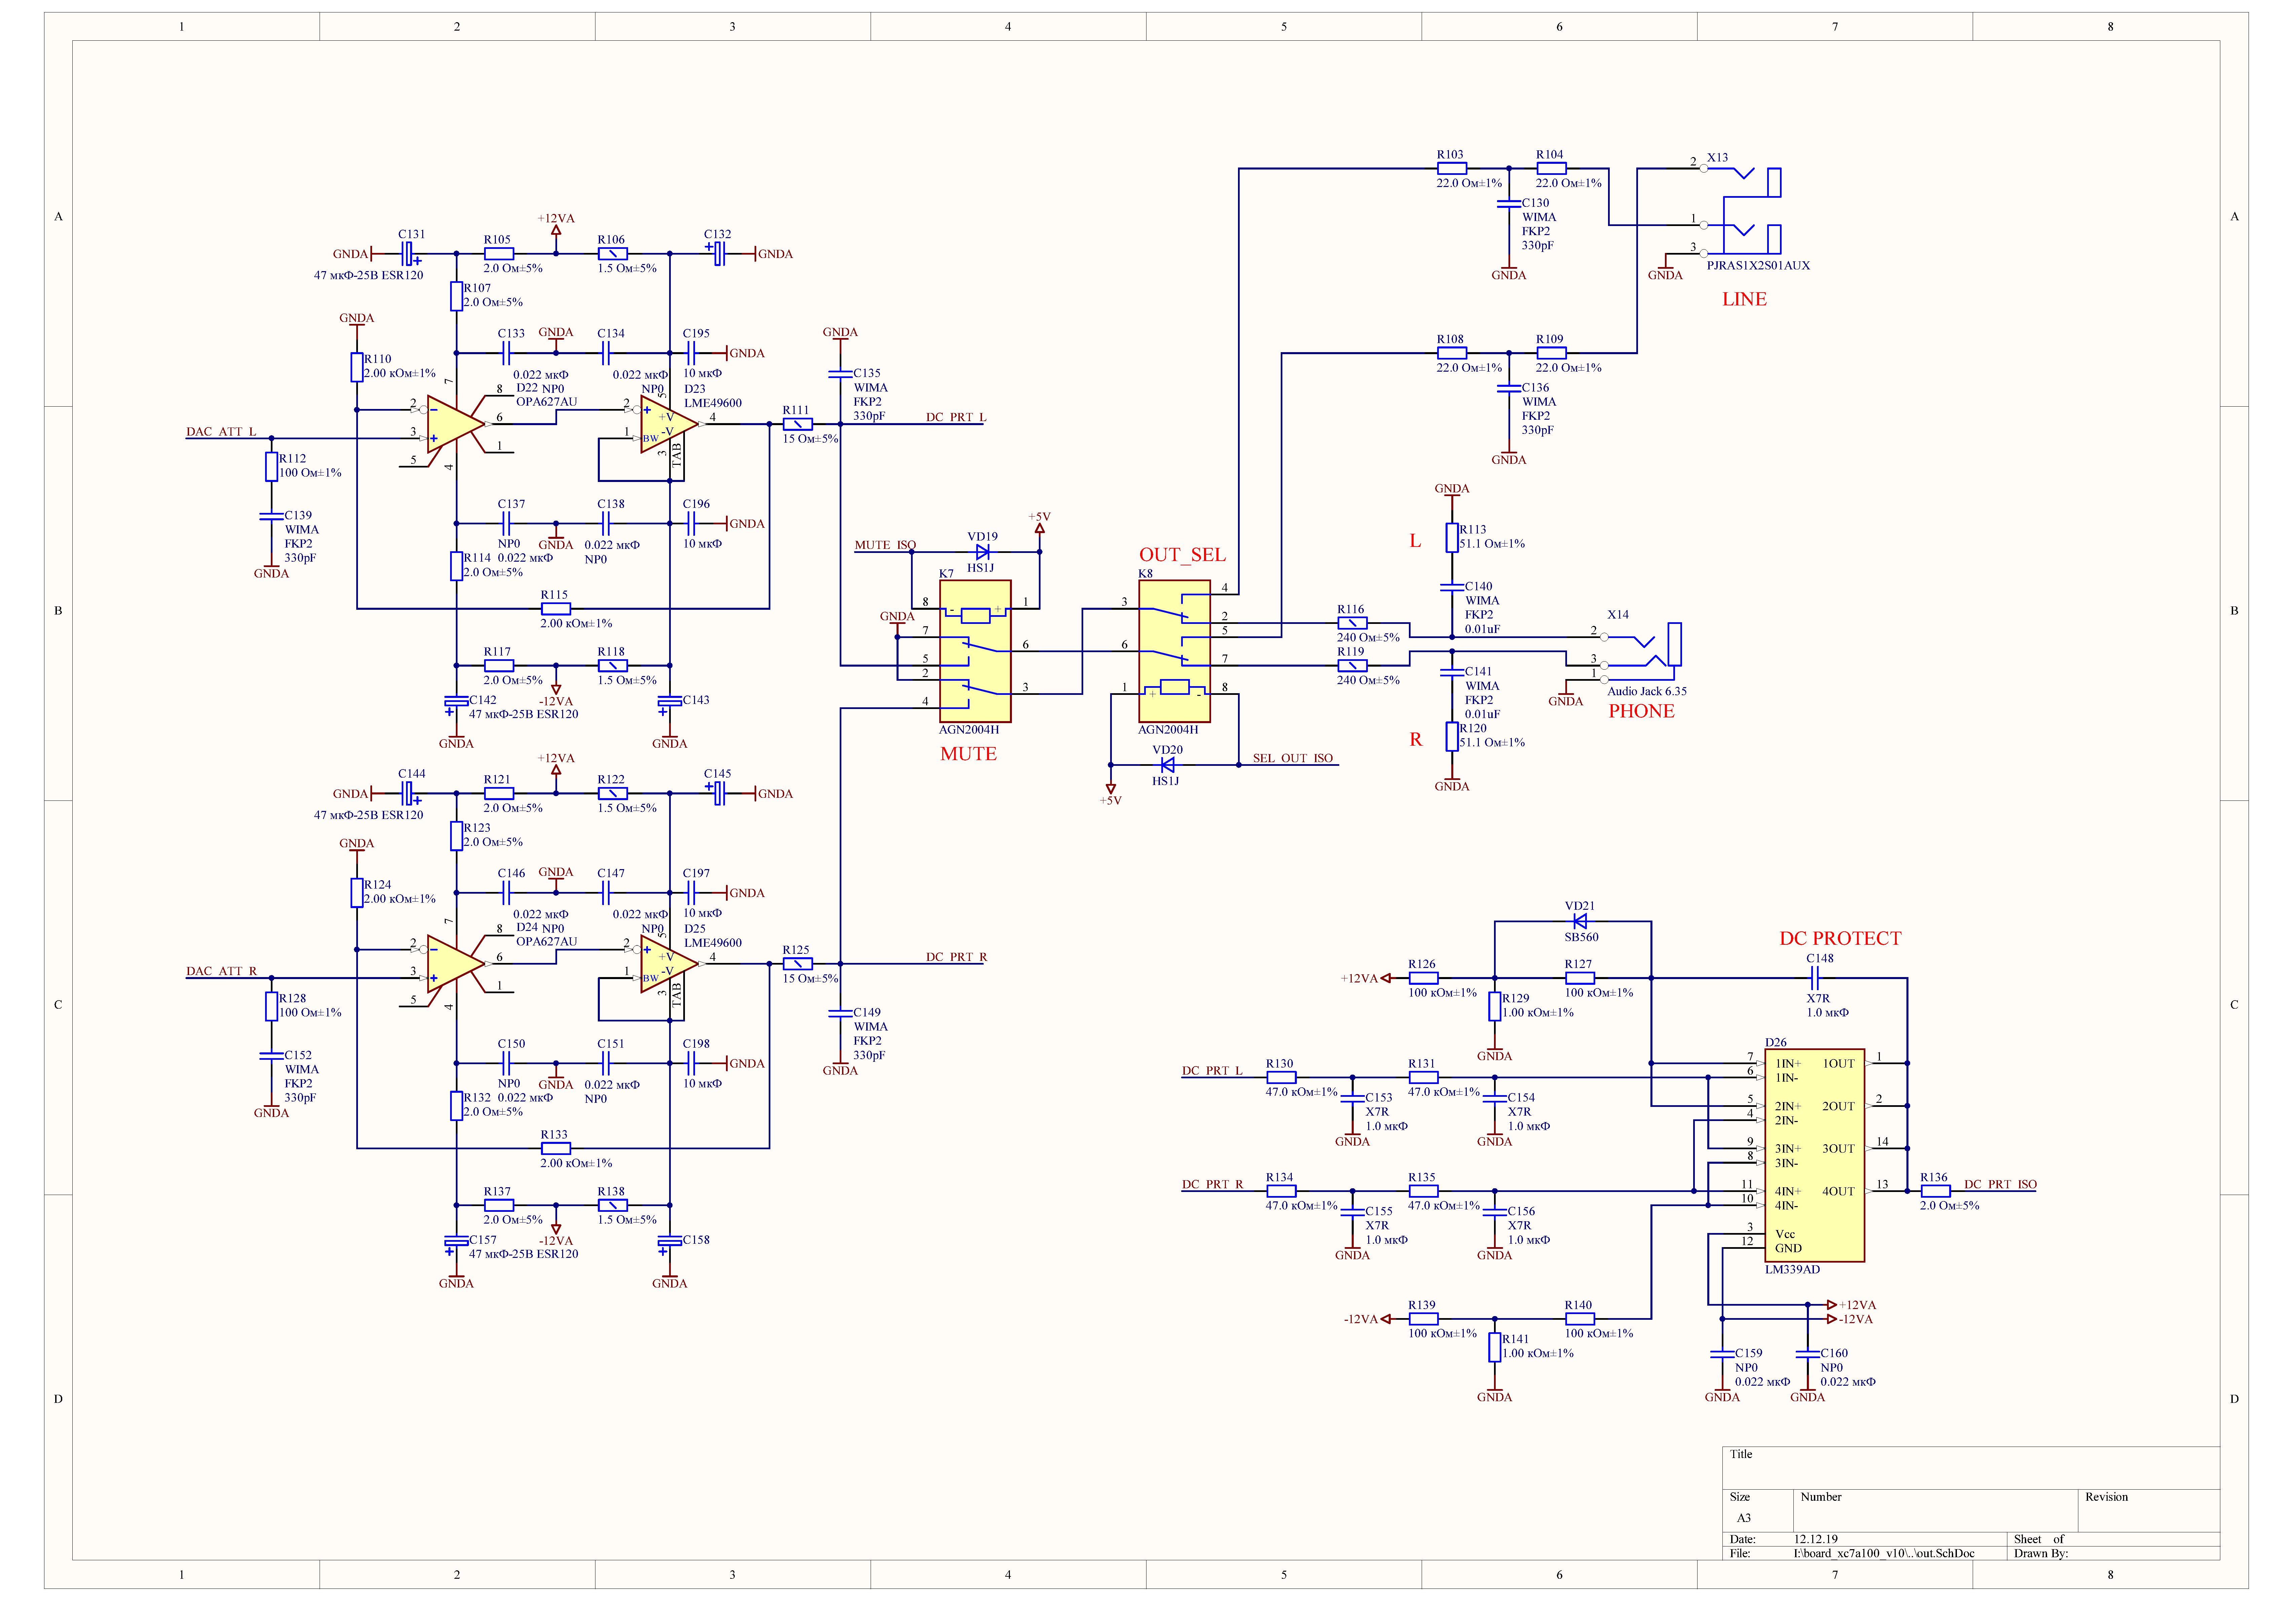The image size is (2296, 1606).
Task: Click the red MUTE label under K7
Action: (968, 754)
